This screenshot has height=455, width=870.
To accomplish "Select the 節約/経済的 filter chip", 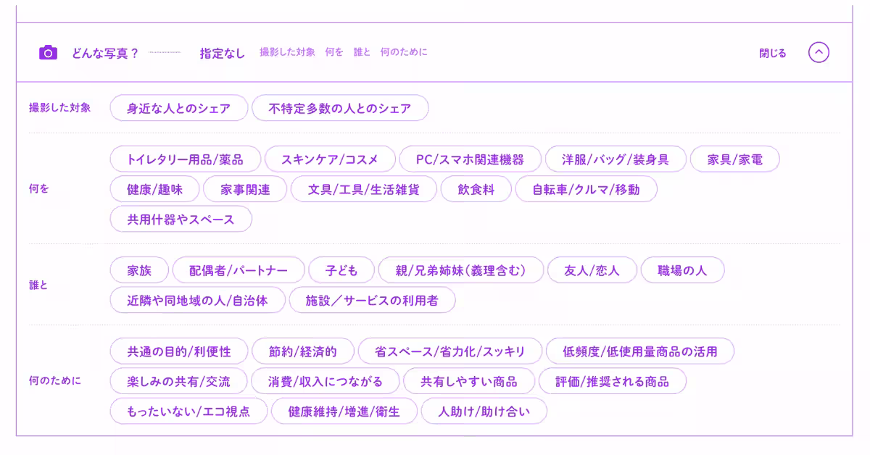I will (x=302, y=351).
